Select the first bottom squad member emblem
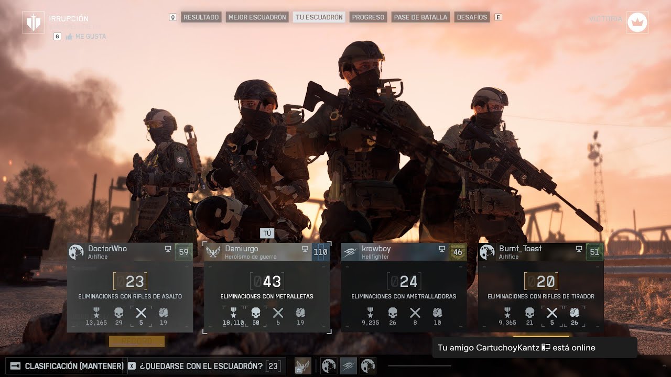The height and width of the screenshot is (377, 671). click(x=303, y=365)
